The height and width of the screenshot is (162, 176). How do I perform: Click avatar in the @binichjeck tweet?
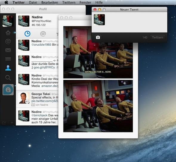pyautogui.click(x=24, y=116)
